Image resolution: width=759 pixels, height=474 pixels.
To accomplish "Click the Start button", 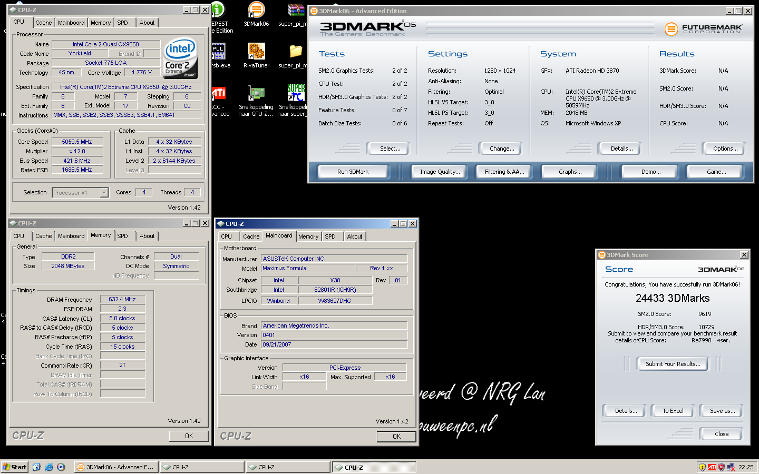I will point(15,467).
